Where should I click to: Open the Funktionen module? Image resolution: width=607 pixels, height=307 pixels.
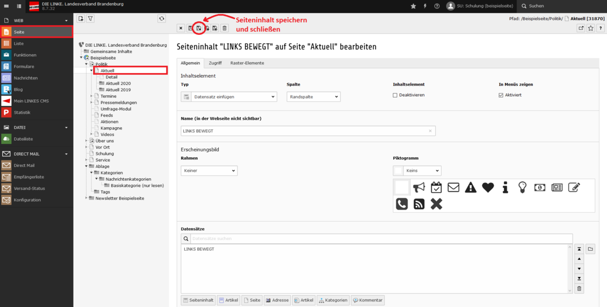tap(37, 55)
